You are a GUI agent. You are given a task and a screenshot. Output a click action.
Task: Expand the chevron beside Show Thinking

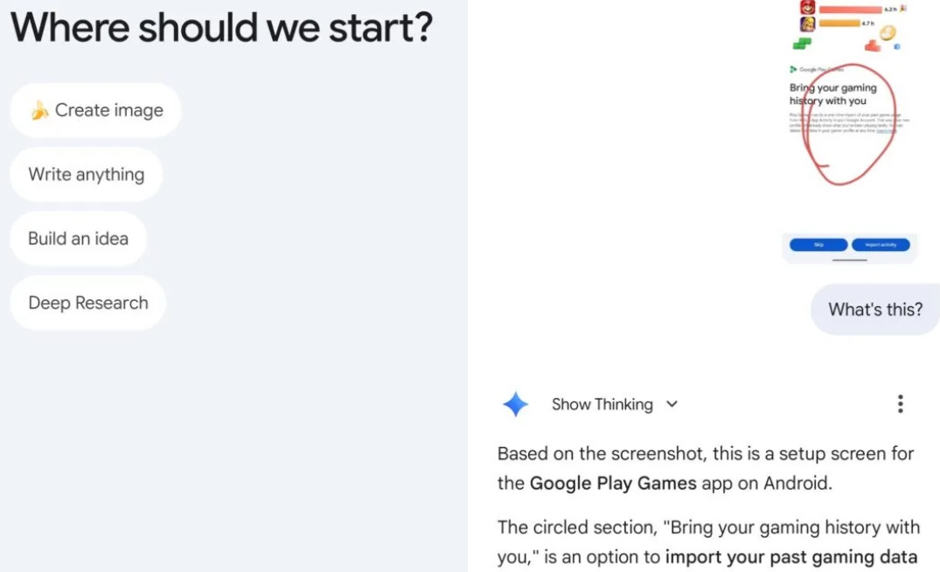pyautogui.click(x=672, y=404)
